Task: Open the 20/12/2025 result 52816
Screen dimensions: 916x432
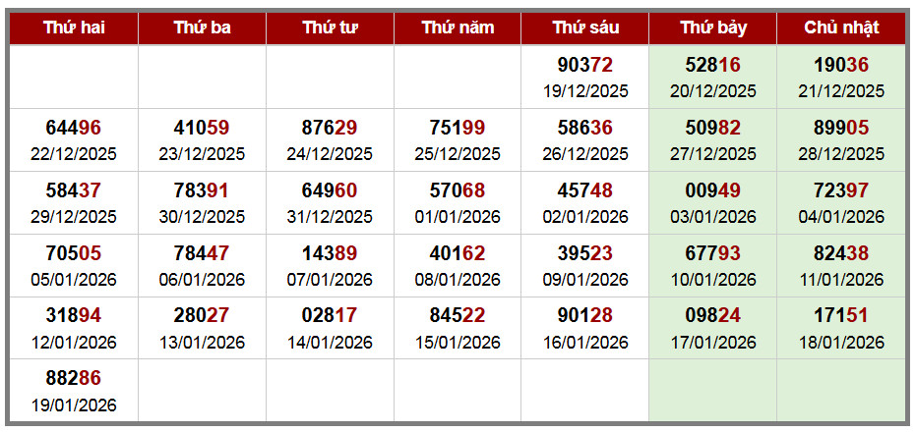Action: [712, 66]
